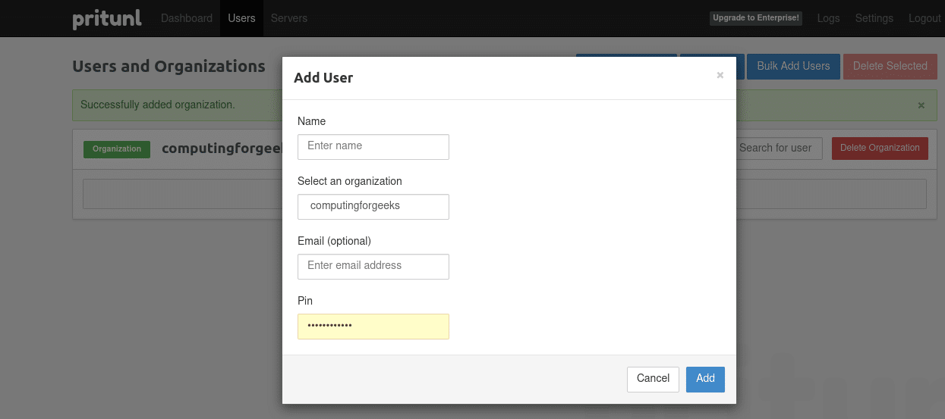Click the Bulk Add Users button

tap(793, 67)
